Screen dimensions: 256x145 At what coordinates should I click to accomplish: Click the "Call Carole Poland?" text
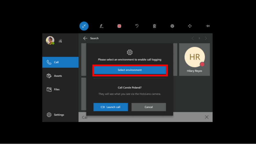pyautogui.click(x=130, y=88)
